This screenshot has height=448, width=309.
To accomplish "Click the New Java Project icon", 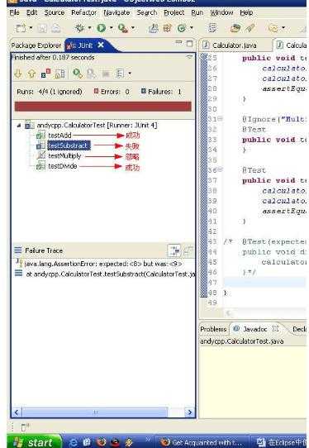I will (154, 28).
